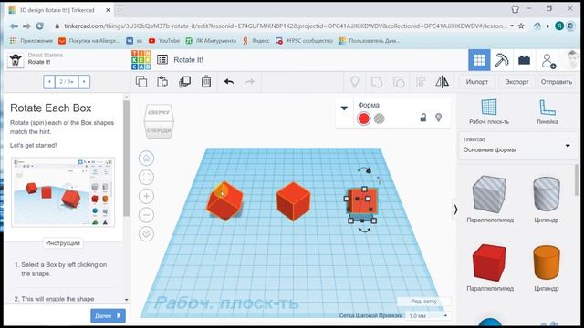
Task: Click the Экспорт button
Action: pos(516,82)
